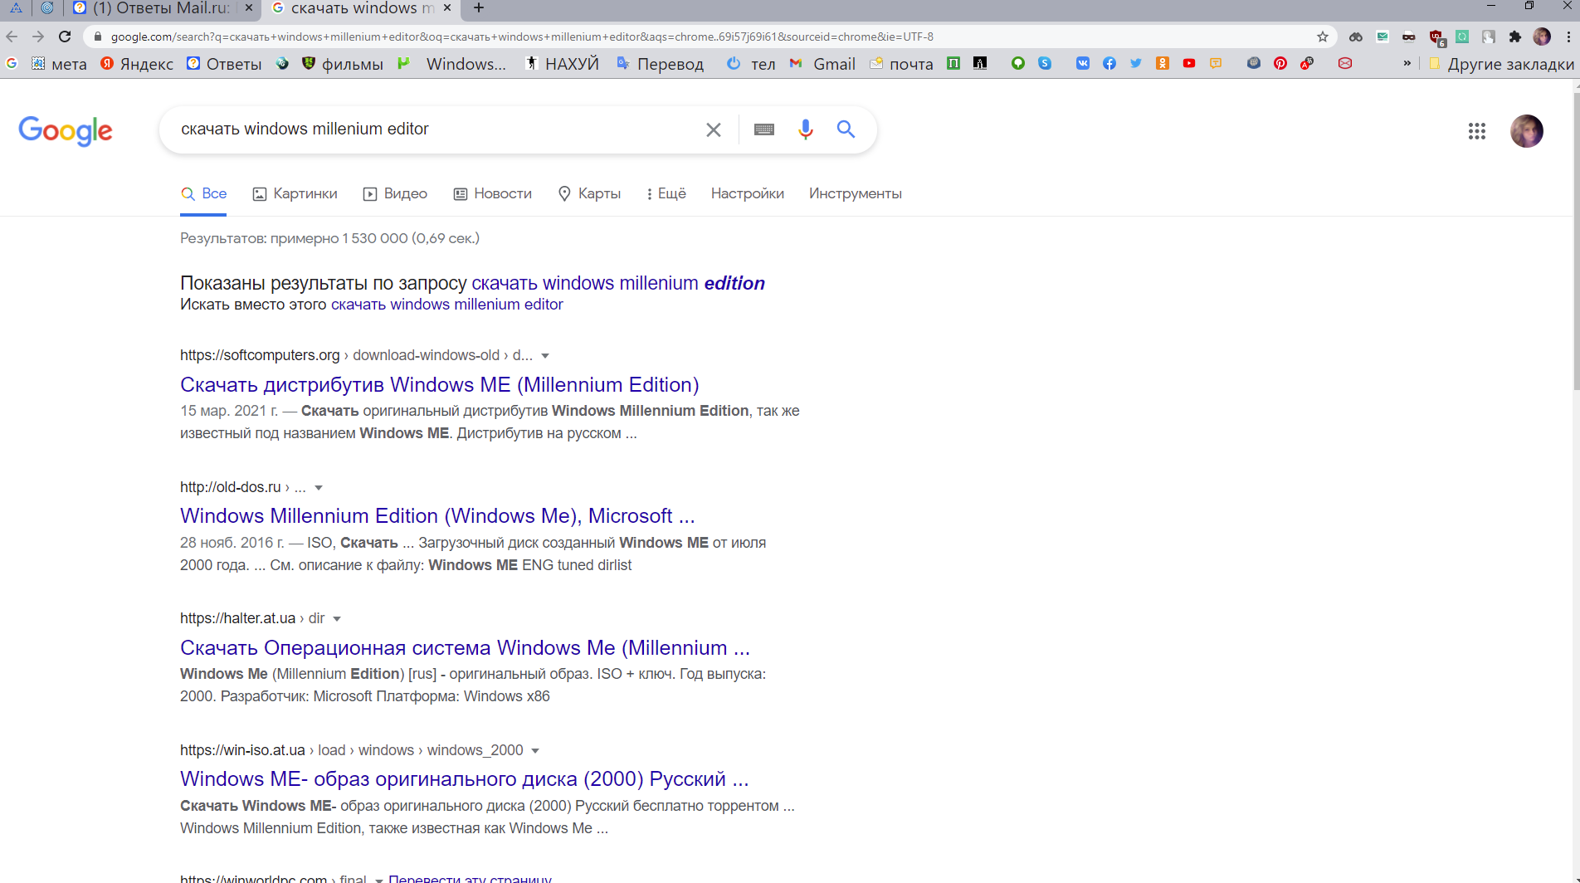Open the Skype bookmark icon
Viewport: 1580px width, 883px height.
[x=1045, y=63]
